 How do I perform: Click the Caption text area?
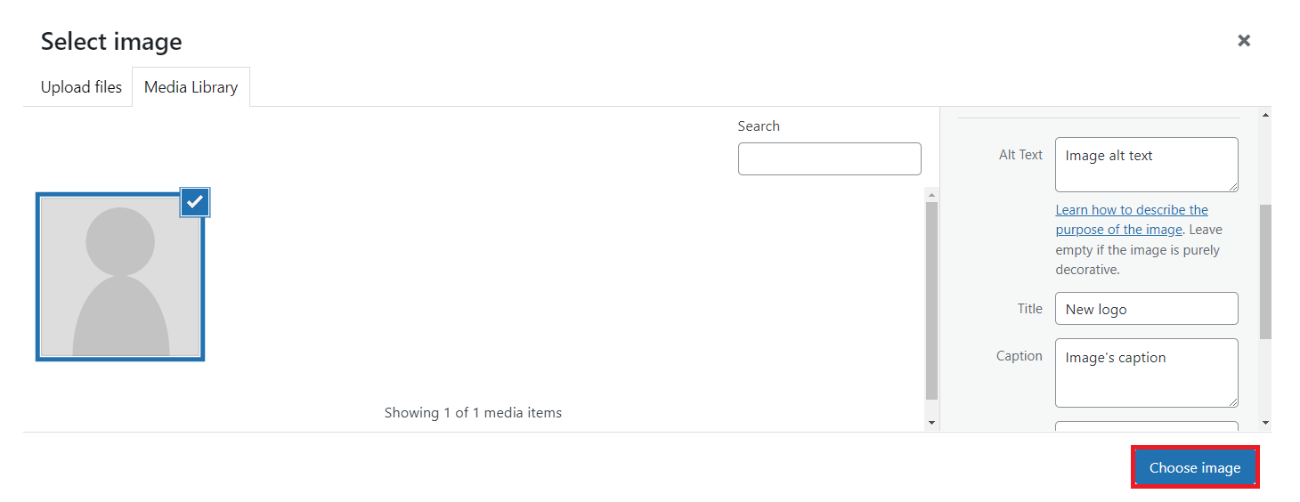(1146, 372)
